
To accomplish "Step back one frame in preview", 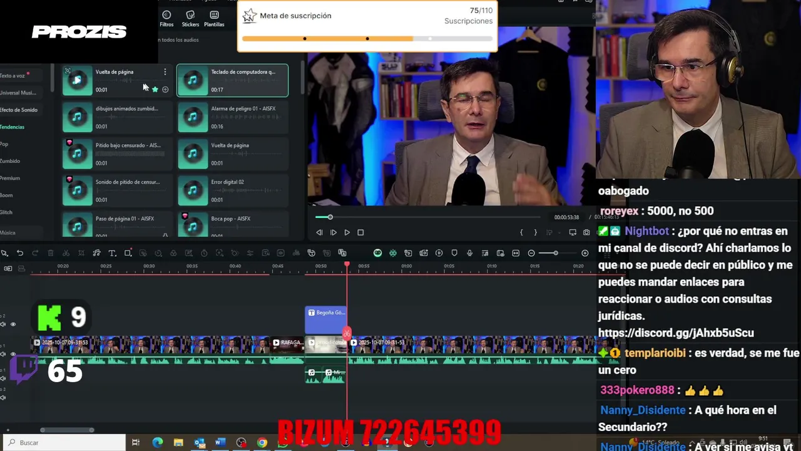I will pyautogui.click(x=319, y=232).
